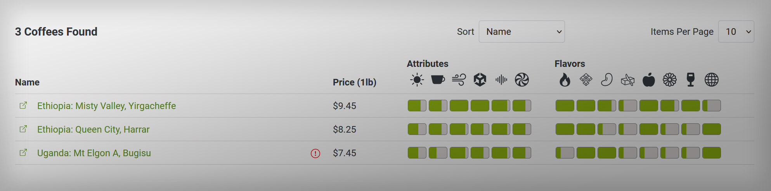Open Ethiopia: Misty Valley, Yirgacheffe link
Screen dimensions: 771x191
(106, 106)
